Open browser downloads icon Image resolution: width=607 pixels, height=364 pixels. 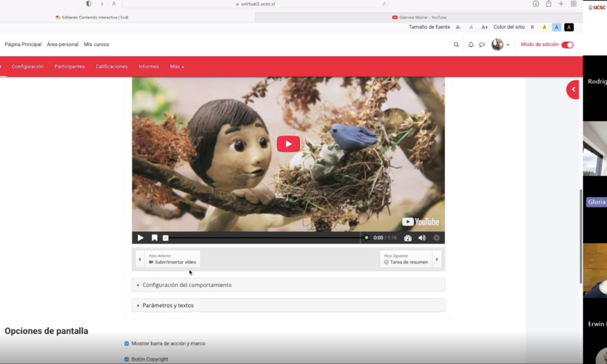(x=536, y=4)
